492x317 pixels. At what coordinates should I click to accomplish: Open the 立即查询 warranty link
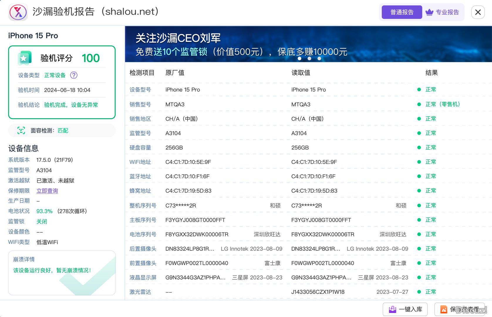[47, 191]
